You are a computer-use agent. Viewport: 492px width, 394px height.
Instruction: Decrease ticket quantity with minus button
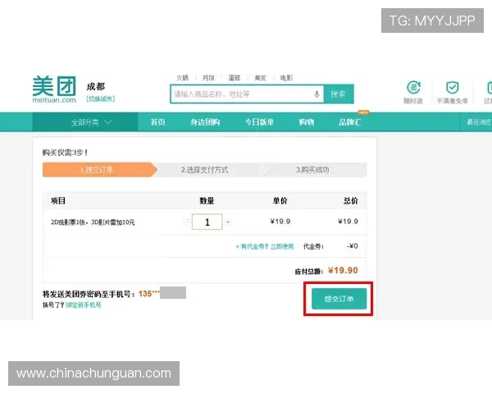[186, 222]
